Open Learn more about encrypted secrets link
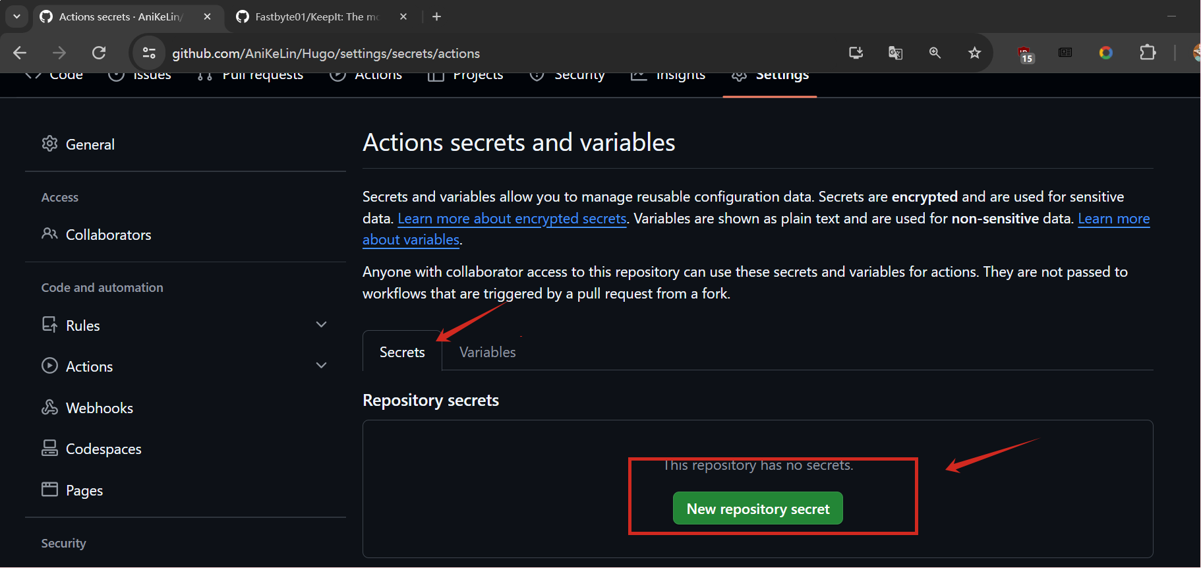The image size is (1201, 568). 512,218
